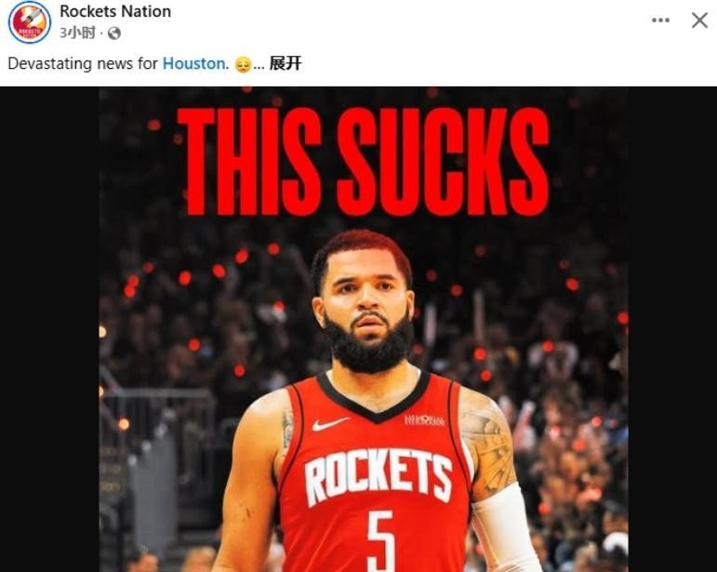Open the three-dot post options menu

coord(661,20)
